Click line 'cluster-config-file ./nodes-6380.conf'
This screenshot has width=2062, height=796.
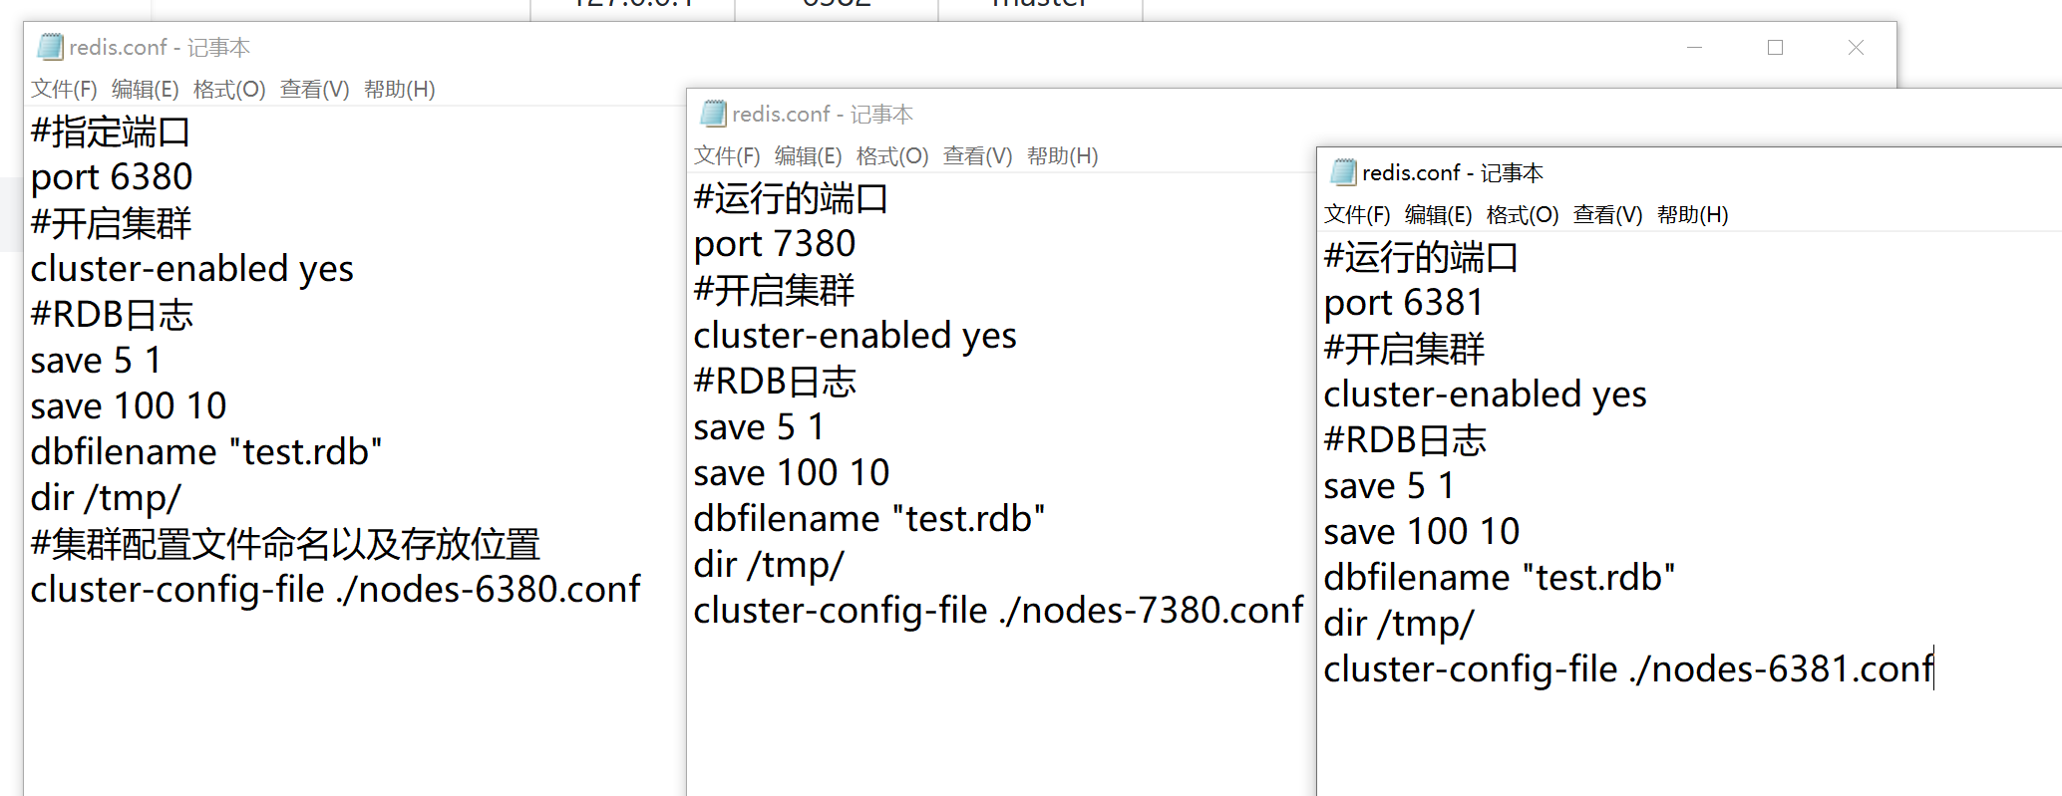[336, 590]
